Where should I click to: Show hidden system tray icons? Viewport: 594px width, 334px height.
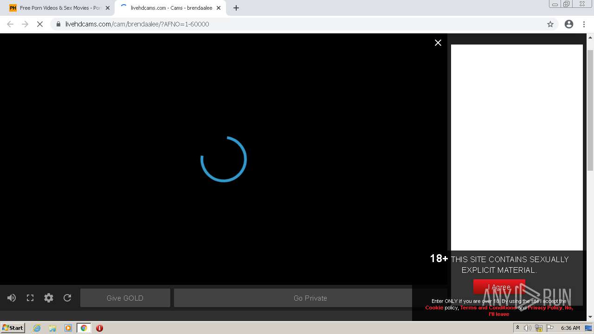tap(517, 328)
